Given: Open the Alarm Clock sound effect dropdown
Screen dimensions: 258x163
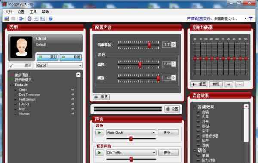Looking at the screenshot, I should [x=131, y=132].
